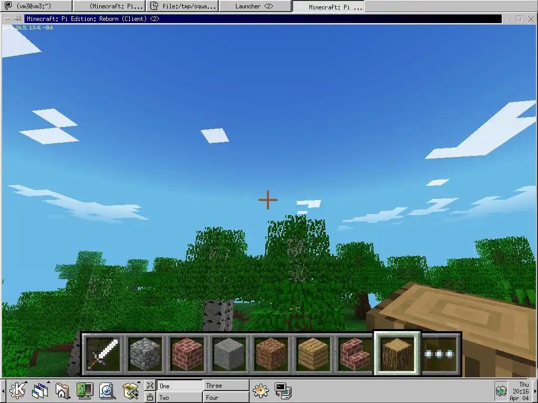Image resolution: width=538 pixels, height=403 pixels.
Task: Select the oak log hotbar slot
Action: pos(397,354)
